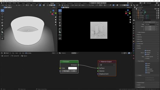Open Options popover in right viewport

129,7
